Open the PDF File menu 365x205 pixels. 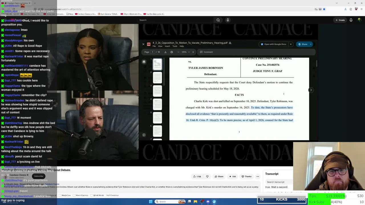[154, 46]
